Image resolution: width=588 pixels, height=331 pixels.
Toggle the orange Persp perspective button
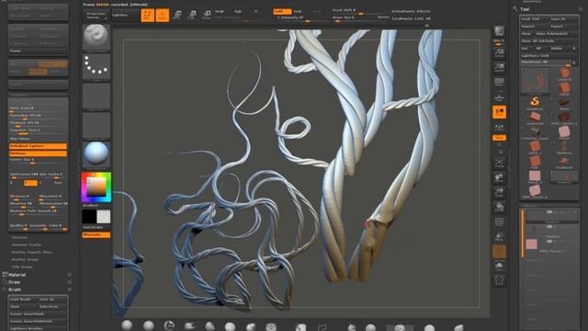[x=499, y=112]
